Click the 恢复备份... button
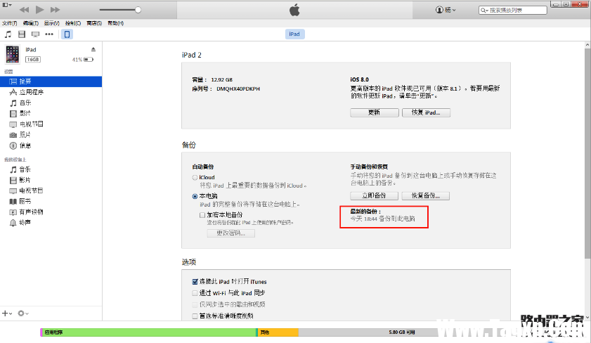 click(426, 195)
